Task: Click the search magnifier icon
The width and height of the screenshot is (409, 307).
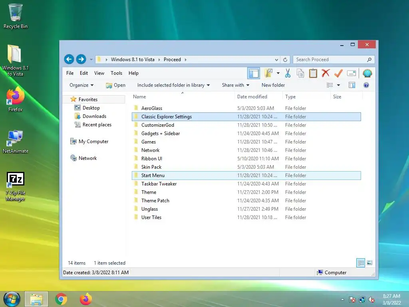Action: 369,60
